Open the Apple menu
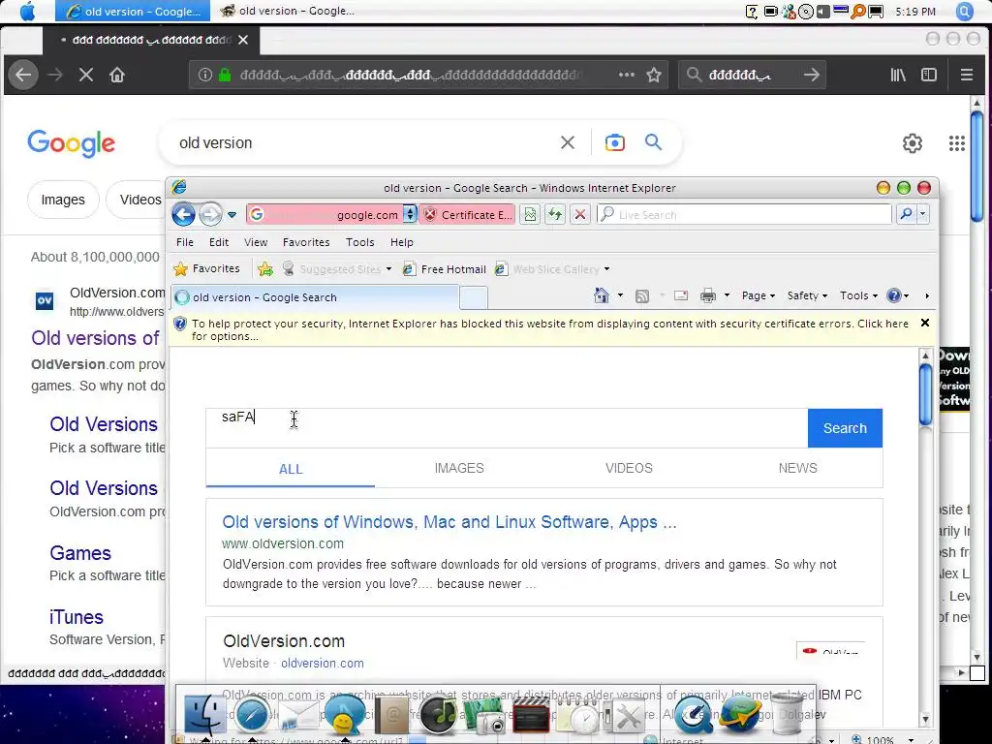Screen dimensions: 992x744 point(27,12)
